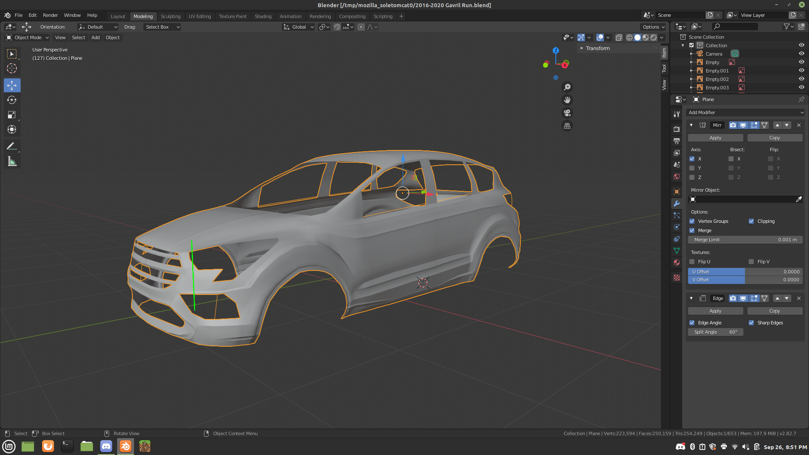Open the Orientation Default dropdown
Screen dimensions: 809x455
tap(98, 27)
